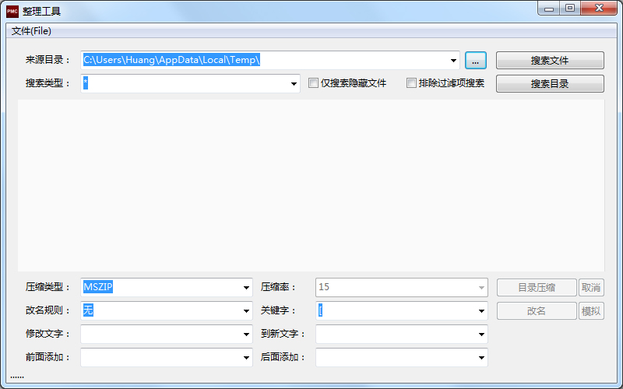The image size is (623, 389).
Task: Expand the 压缩类型 MSZIP dropdown
Action: pyautogui.click(x=246, y=288)
